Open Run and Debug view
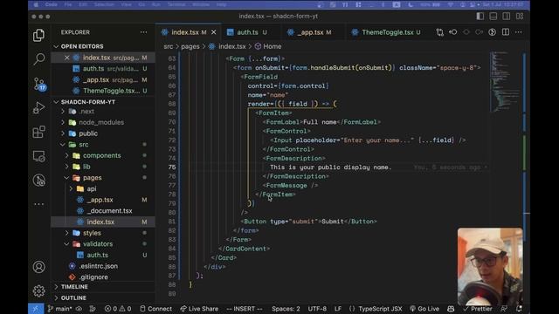Image resolution: width=559 pixels, height=314 pixels. tap(38, 107)
